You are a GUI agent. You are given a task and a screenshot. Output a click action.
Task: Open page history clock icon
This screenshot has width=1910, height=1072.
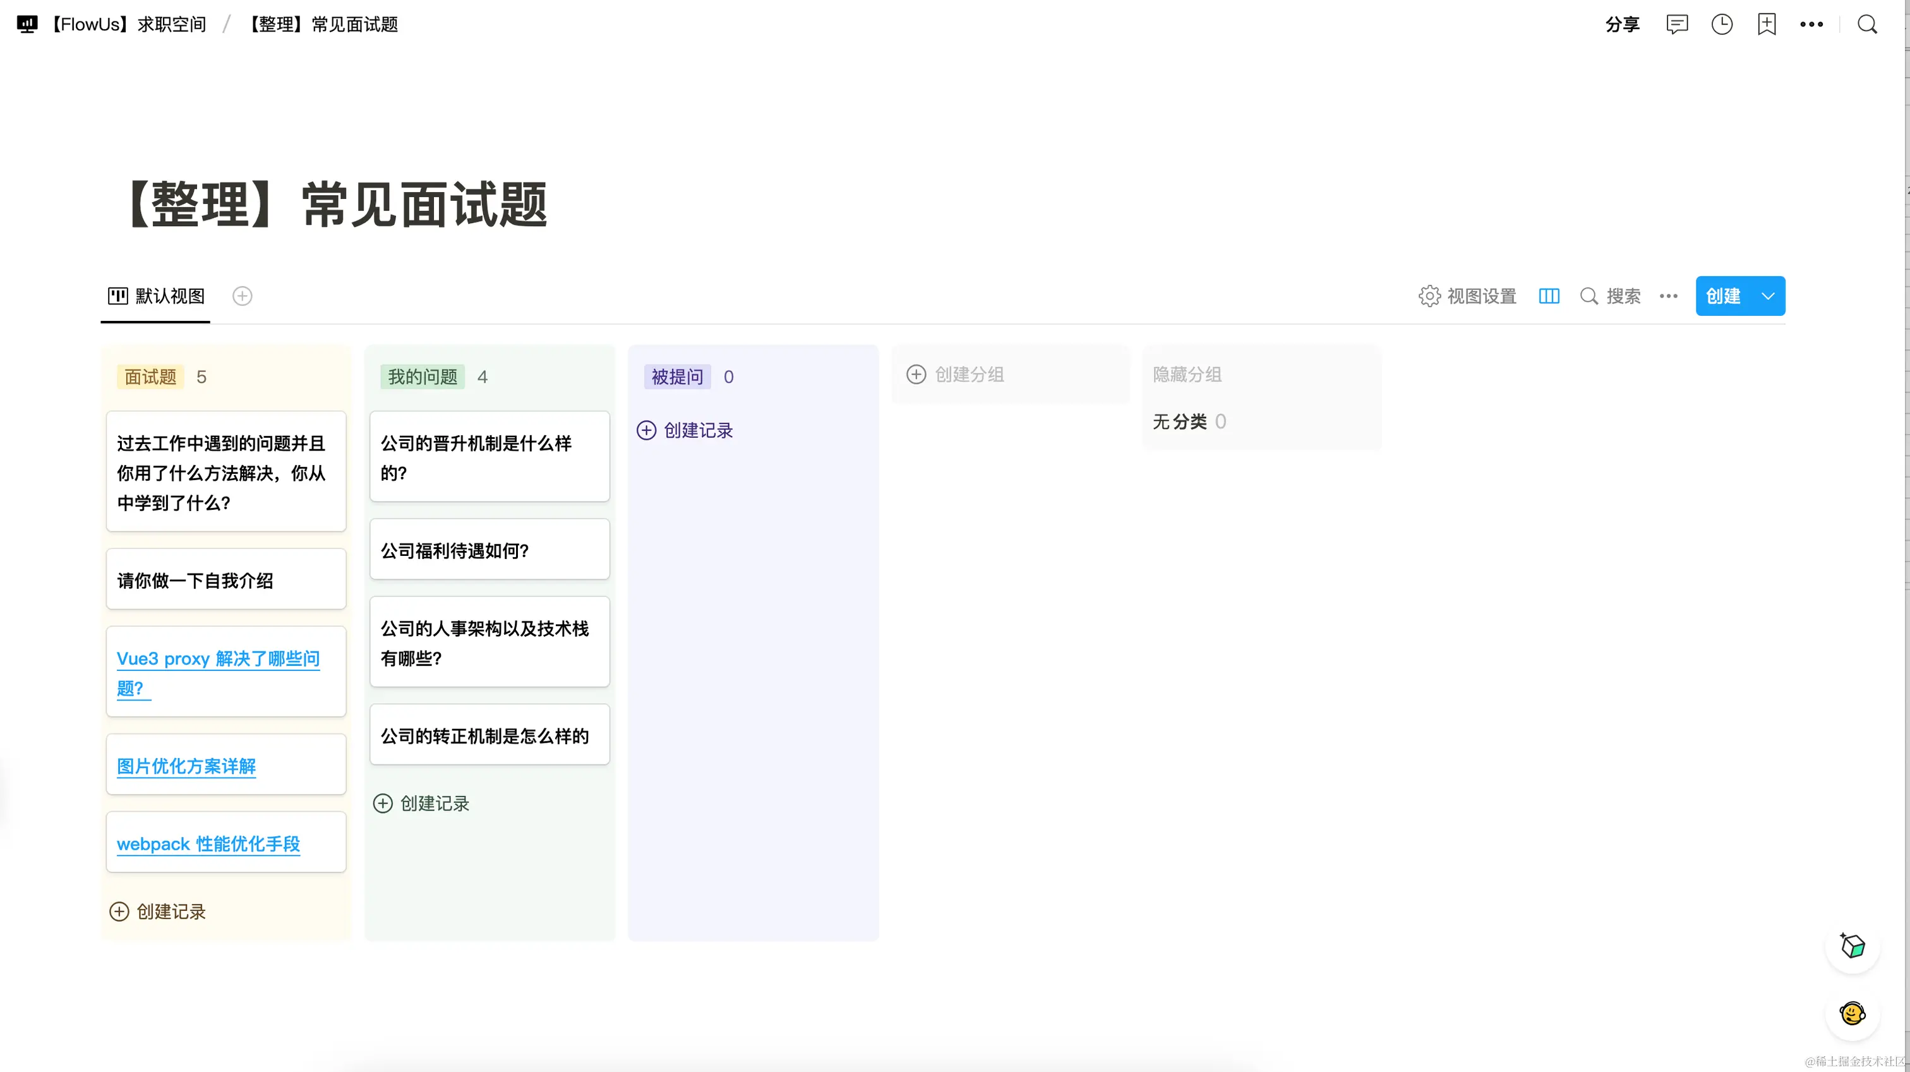tap(1722, 25)
